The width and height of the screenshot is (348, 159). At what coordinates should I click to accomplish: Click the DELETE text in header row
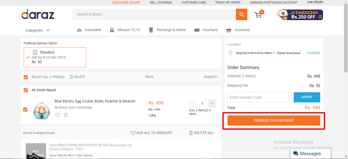click(x=79, y=77)
